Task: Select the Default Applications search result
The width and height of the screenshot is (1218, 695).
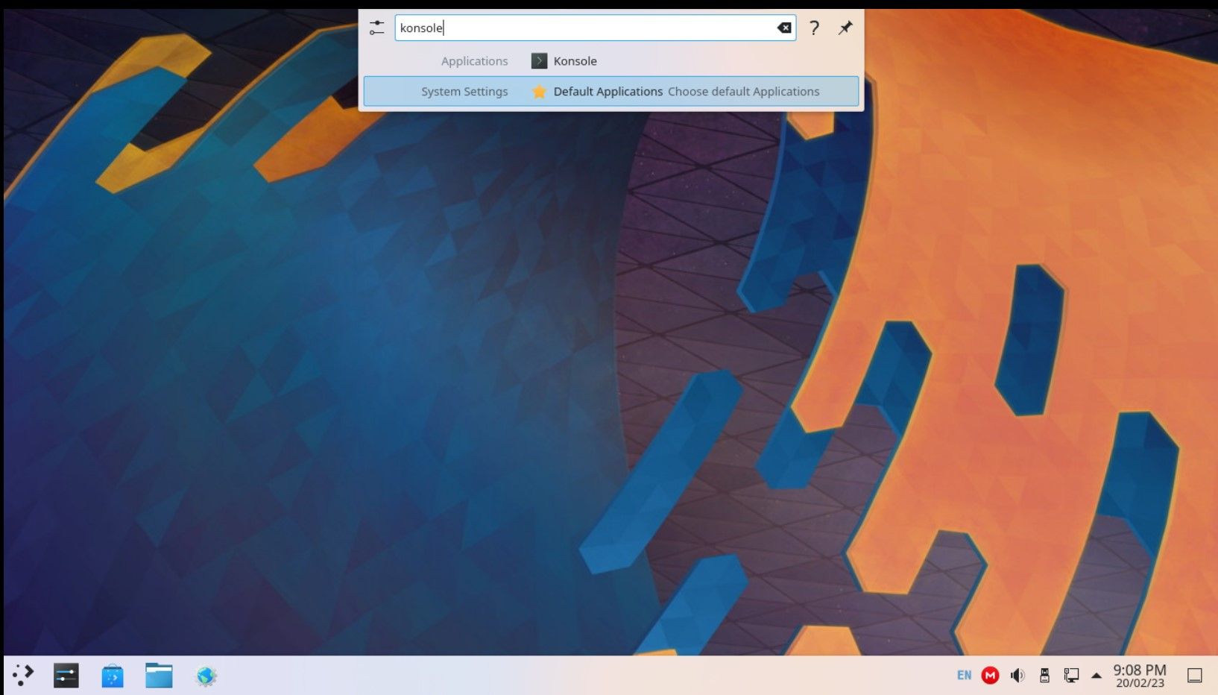Action: tap(608, 91)
